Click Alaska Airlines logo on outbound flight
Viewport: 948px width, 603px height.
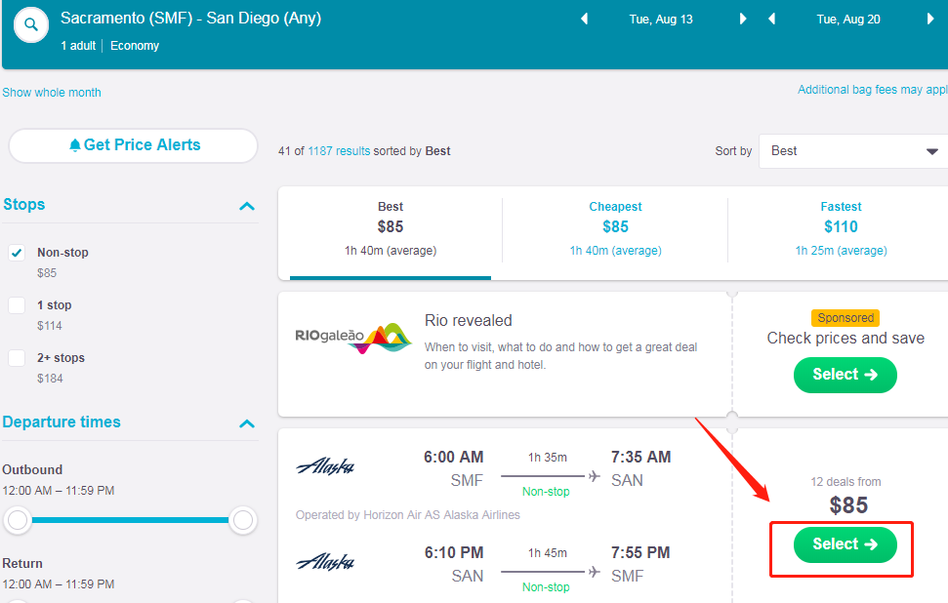[325, 466]
